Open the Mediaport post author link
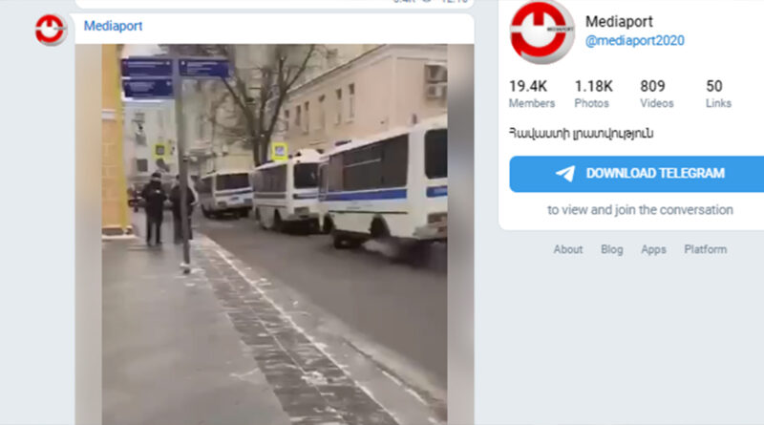This screenshot has height=425, width=764. [x=113, y=26]
